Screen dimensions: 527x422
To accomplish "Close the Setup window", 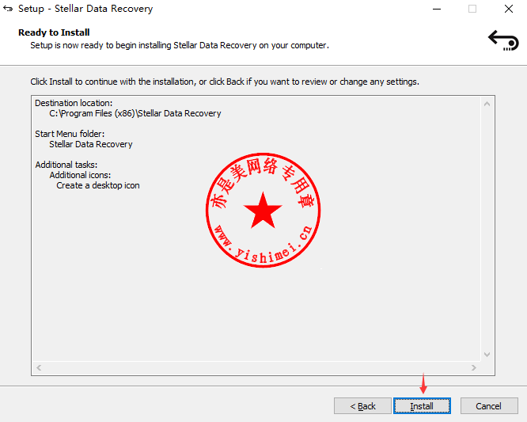I will pos(509,9).
